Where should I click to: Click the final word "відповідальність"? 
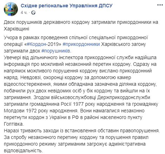(23, 150)
